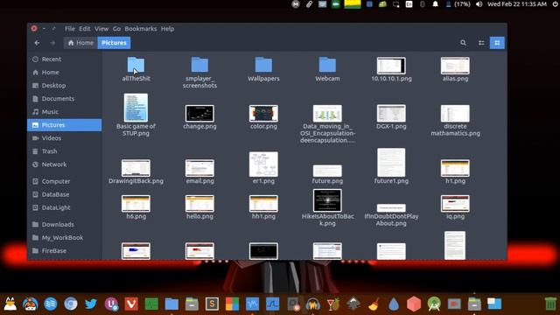
Task: Open Twitter from the dock
Action: (x=91, y=304)
